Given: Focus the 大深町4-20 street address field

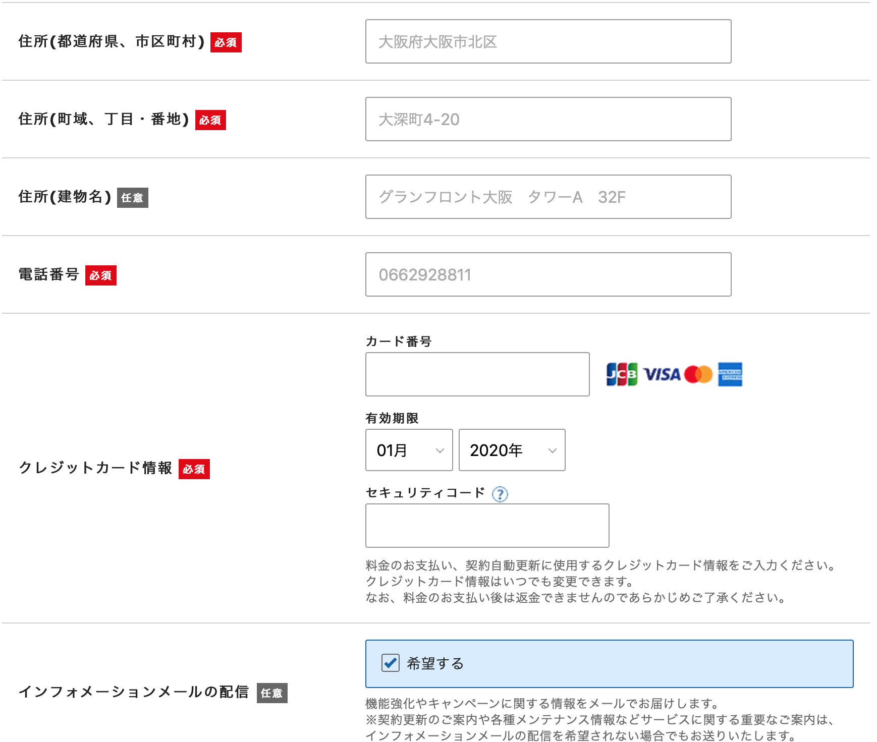Looking at the screenshot, I should point(548,119).
